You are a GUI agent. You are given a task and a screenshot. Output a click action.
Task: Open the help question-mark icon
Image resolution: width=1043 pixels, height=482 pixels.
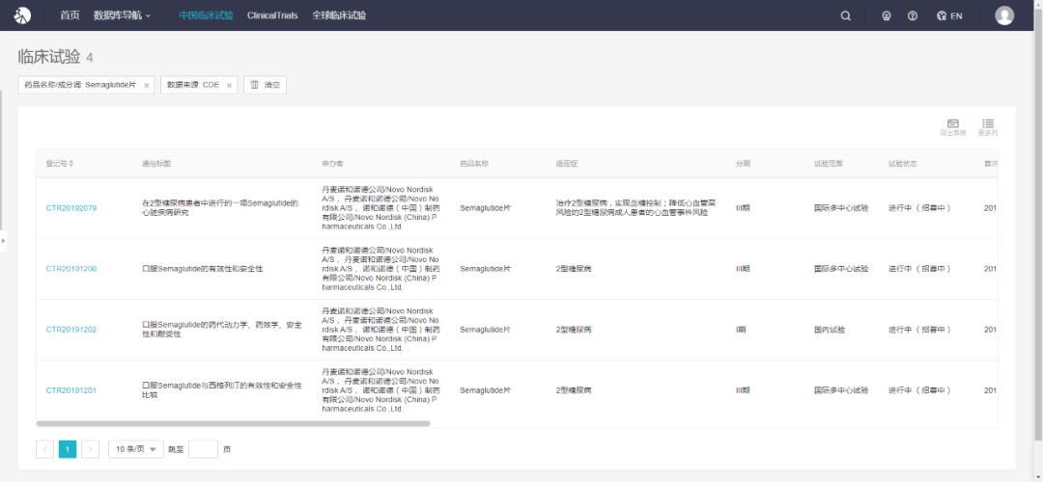(913, 16)
